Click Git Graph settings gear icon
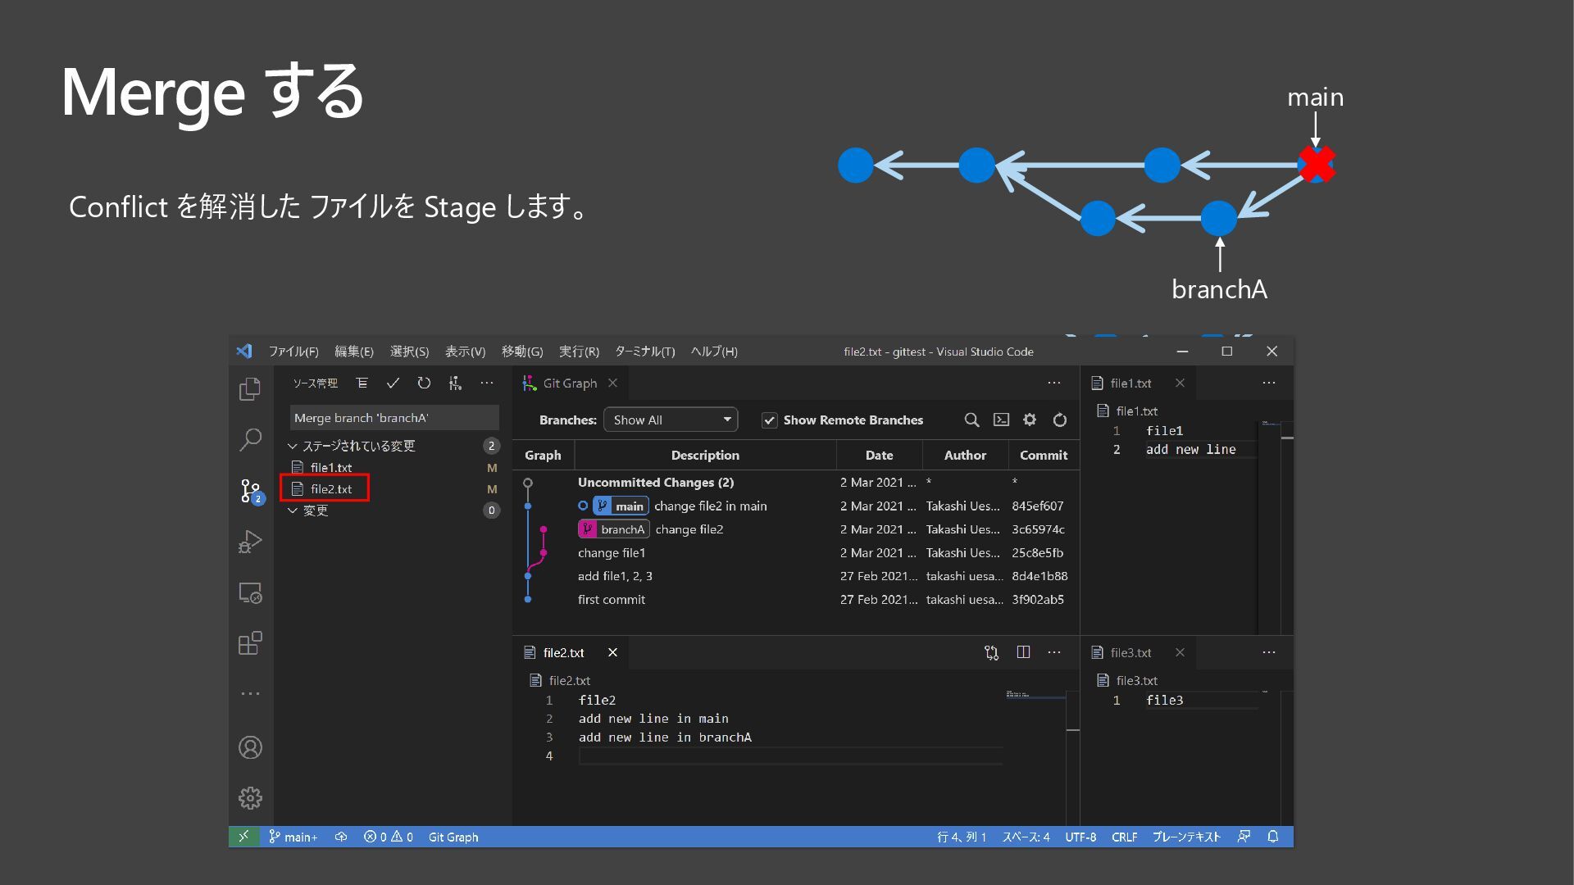The width and height of the screenshot is (1574, 885). pyautogui.click(x=1030, y=420)
